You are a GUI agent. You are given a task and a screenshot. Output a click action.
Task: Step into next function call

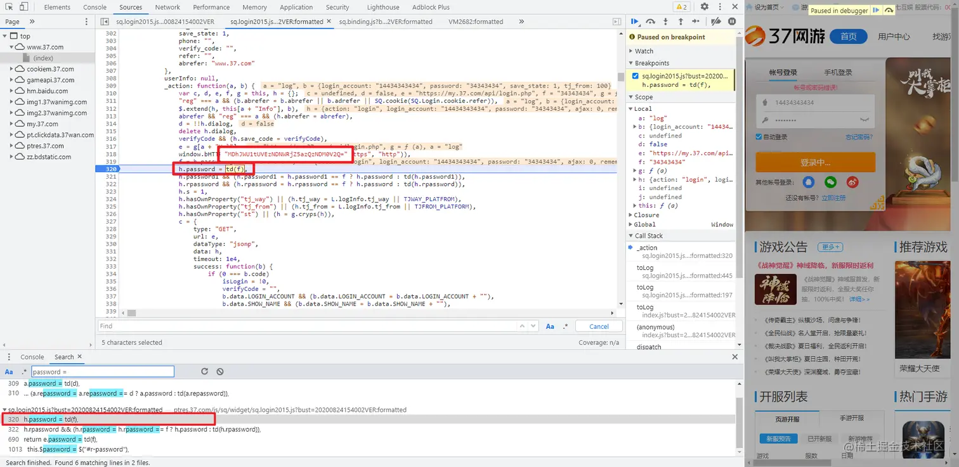click(665, 22)
